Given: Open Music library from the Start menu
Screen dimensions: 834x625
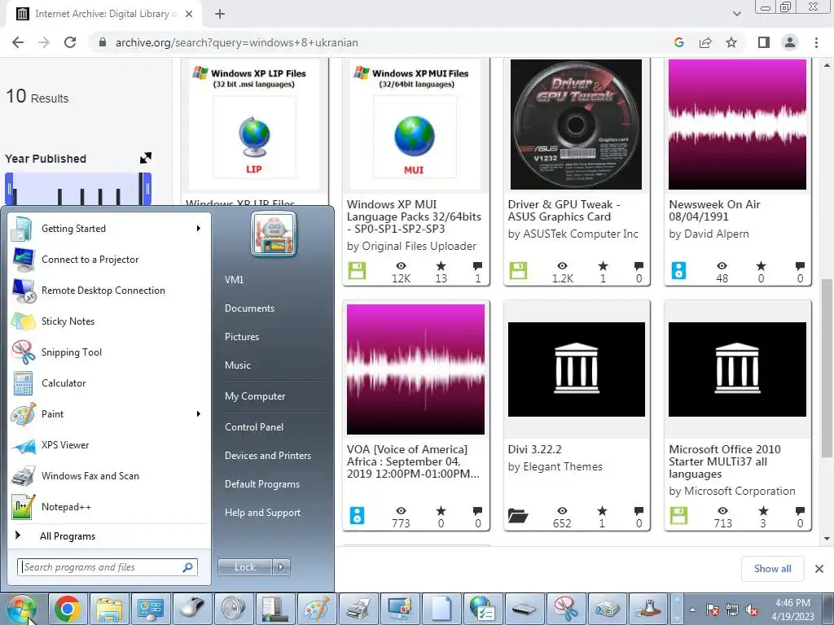Looking at the screenshot, I should coord(237,365).
